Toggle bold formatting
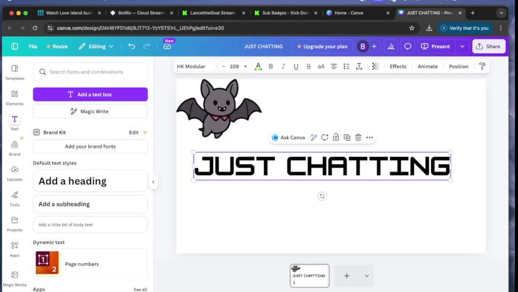Viewport: 518px width, 292px height. pos(271,67)
